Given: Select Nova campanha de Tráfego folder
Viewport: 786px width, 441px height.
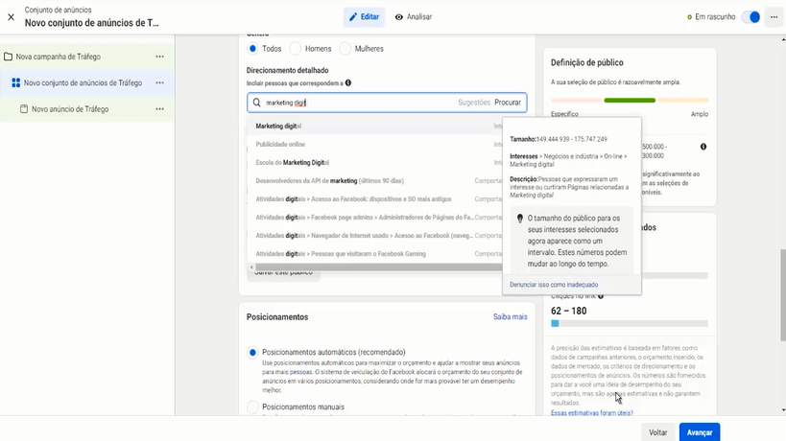Looking at the screenshot, I should coord(58,57).
